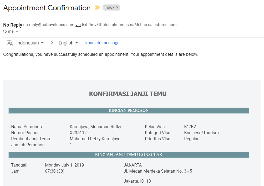The height and width of the screenshot is (186, 264).
Task: Click the sender name No Reply
Action: pyautogui.click(x=13, y=25)
